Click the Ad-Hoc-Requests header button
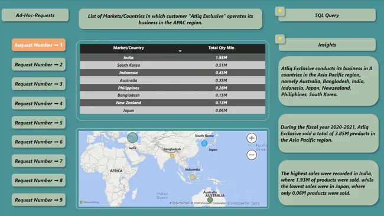This screenshot has width=384, height=216. (x=35, y=15)
